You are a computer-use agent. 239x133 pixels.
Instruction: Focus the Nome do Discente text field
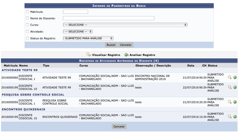pyautogui.click(x=108, y=18)
